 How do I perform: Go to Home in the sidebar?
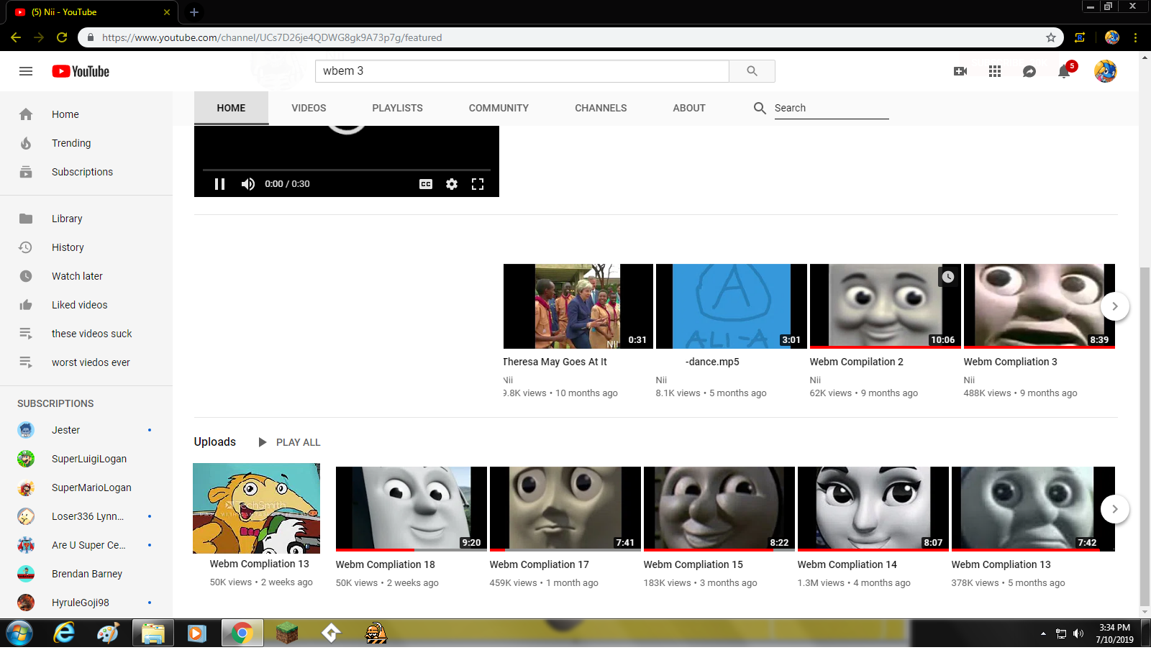click(x=86, y=114)
